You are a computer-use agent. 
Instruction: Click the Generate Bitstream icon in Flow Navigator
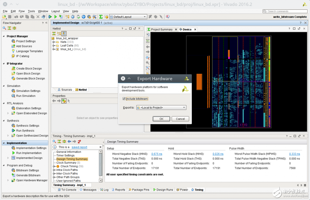click(x=13, y=175)
